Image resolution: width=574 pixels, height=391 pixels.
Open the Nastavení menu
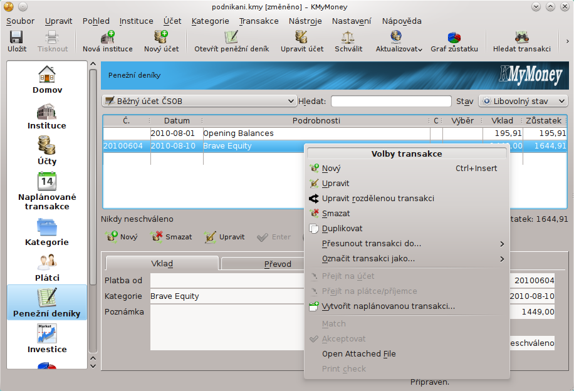(352, 21)
